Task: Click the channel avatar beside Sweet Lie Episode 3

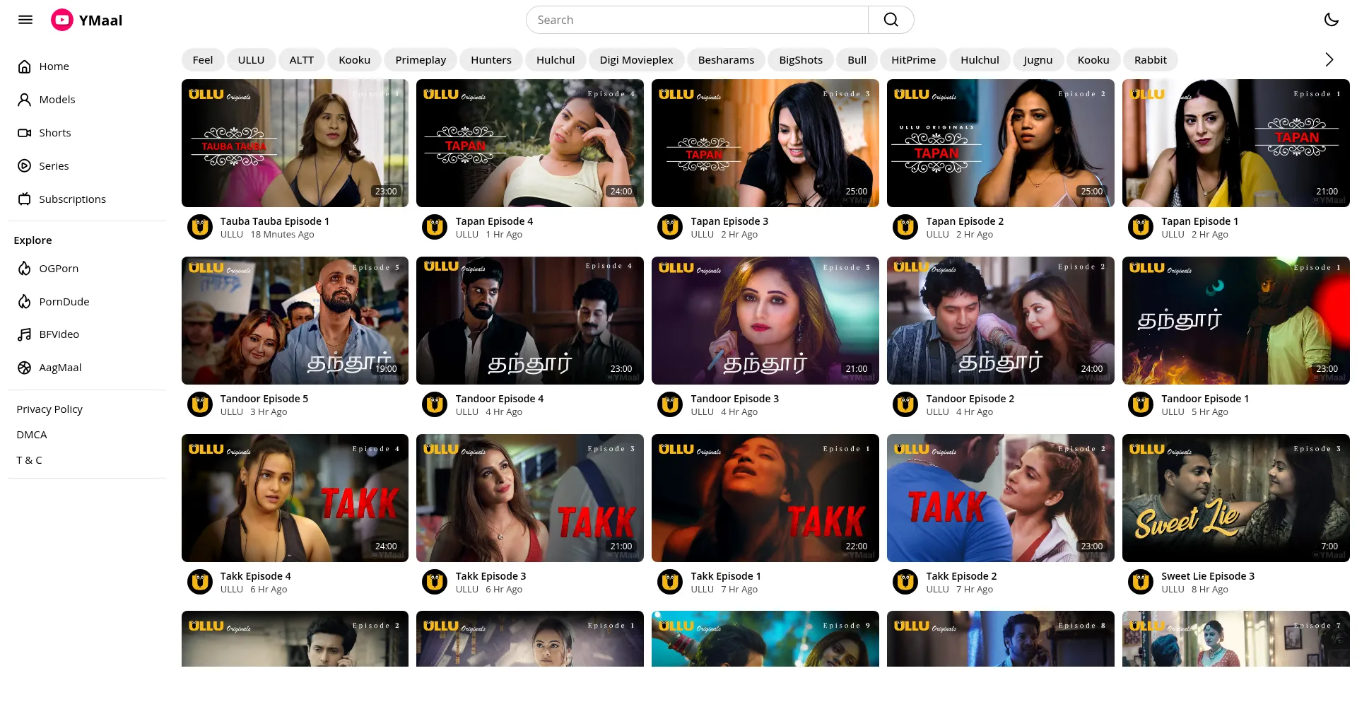Action: (1141, 582)
